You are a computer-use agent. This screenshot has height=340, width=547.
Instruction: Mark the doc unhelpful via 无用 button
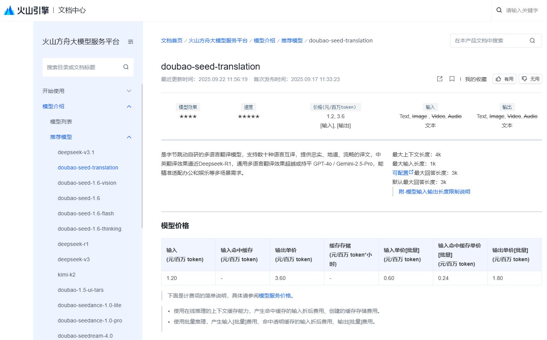[x=531, y=79]
